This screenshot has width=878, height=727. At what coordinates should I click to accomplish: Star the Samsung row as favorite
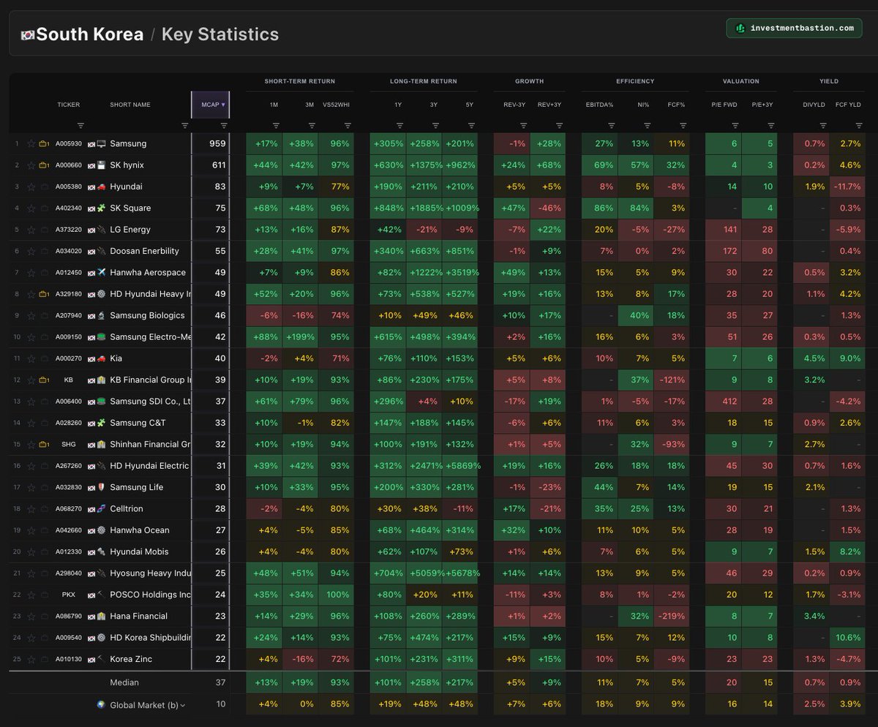pos(31,144)
